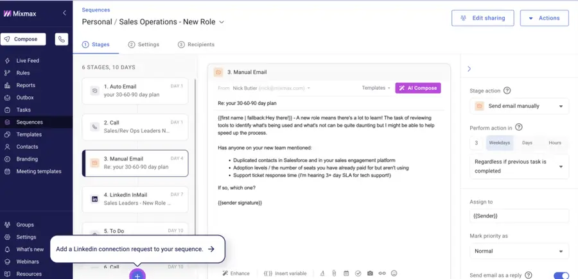Viewport: 578px width, 279px height.
Task: Open What's new notifications
Action: pyautogui.click(x=30, y=249)
